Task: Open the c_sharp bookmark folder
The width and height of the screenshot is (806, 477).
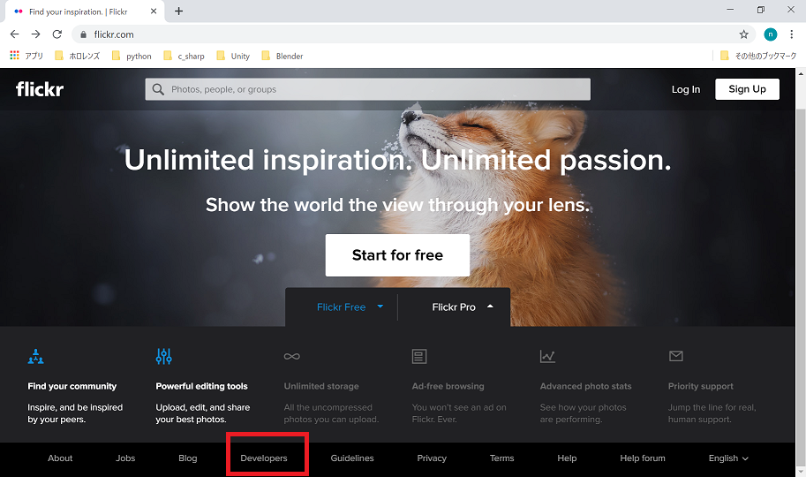Action: pyautogui.click(x=184, y=56)
